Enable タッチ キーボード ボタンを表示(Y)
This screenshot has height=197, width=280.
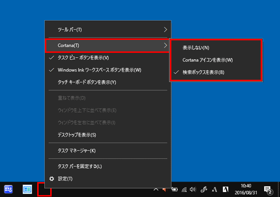point(108,82)
